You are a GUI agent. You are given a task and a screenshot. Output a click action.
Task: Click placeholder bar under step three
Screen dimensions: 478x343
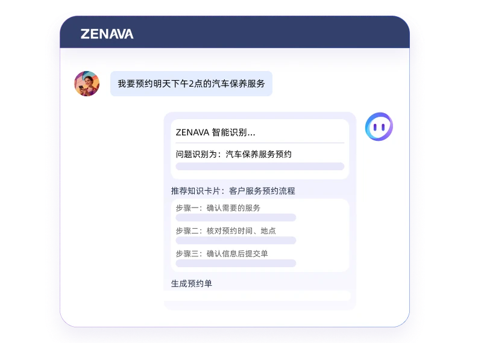(236, 263)
